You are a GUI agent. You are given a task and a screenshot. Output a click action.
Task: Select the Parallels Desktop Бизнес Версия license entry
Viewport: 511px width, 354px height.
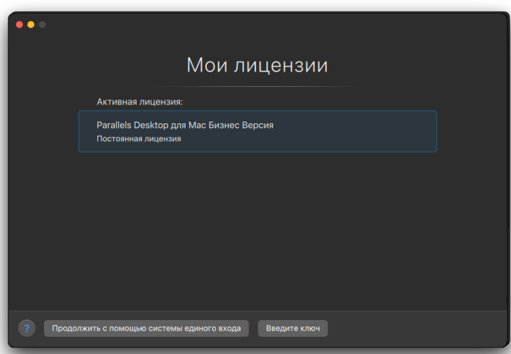coord(257,132)
